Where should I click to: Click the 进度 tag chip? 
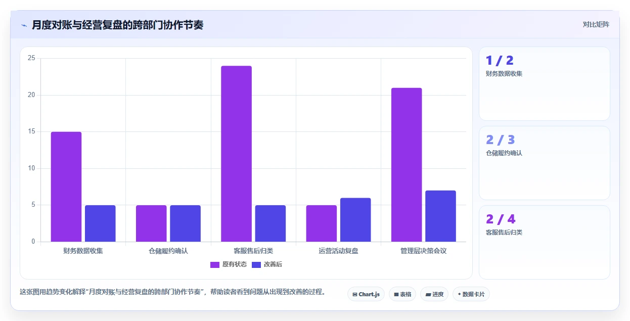pos(434,294)
